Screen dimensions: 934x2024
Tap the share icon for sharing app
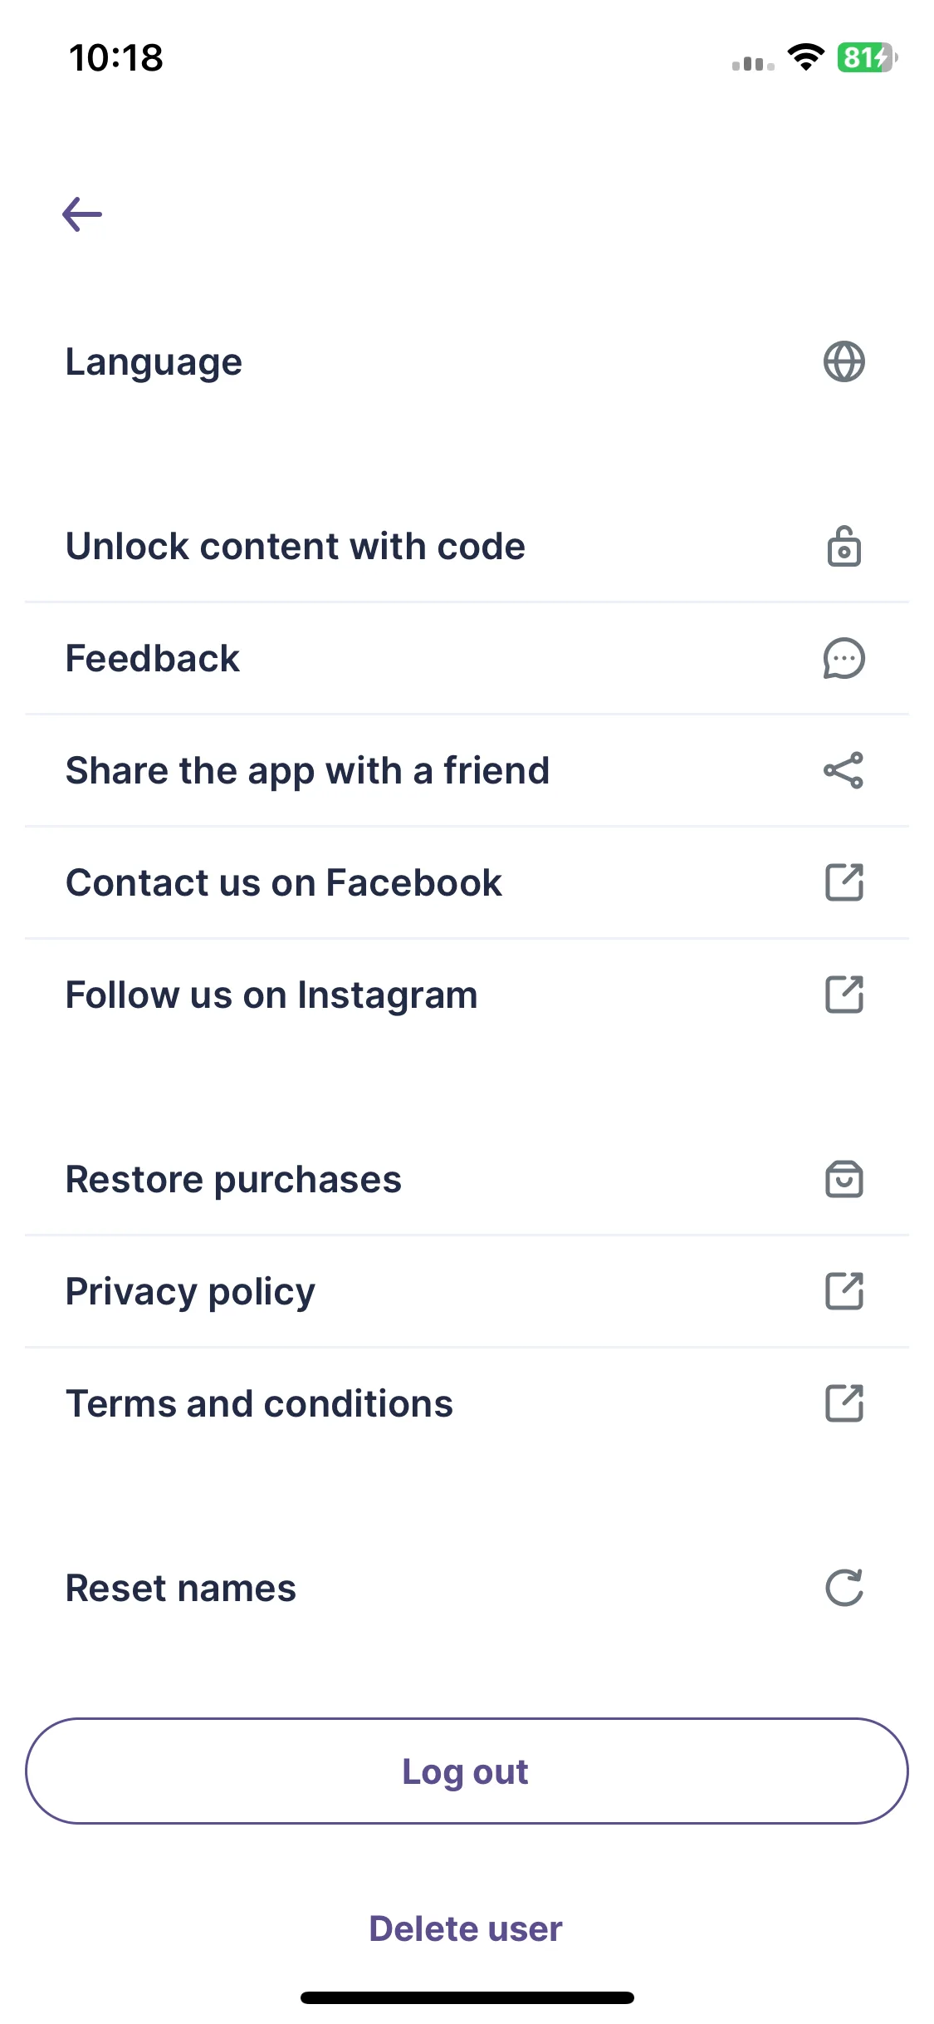[844, 770]
